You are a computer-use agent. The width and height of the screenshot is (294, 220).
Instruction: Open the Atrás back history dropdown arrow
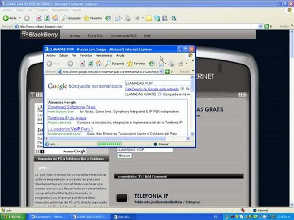[20, 18]
